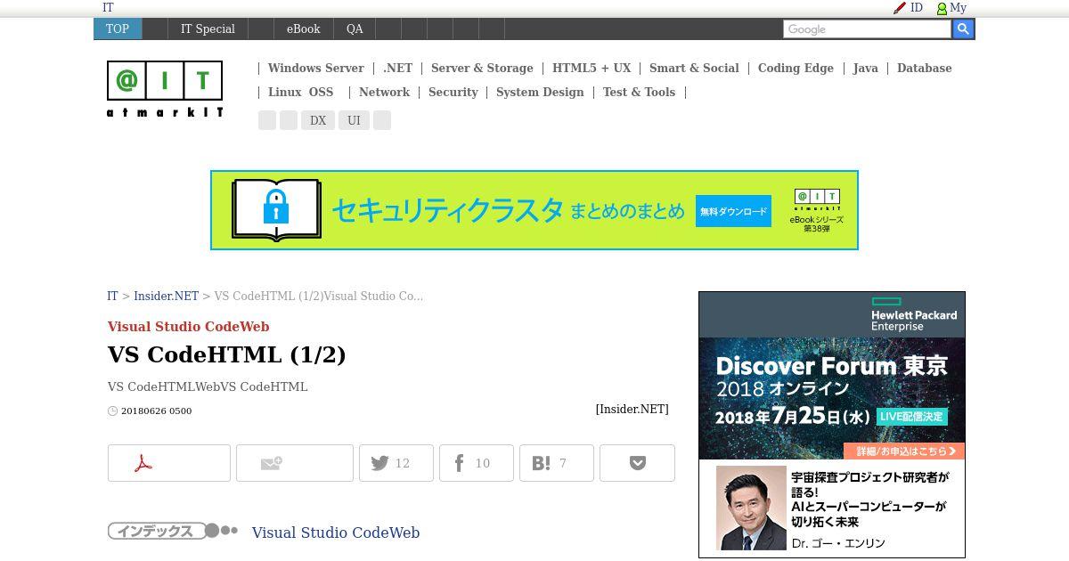Open System Design category
This screenshot has width=1069, height=561.
tap(540, 92)
